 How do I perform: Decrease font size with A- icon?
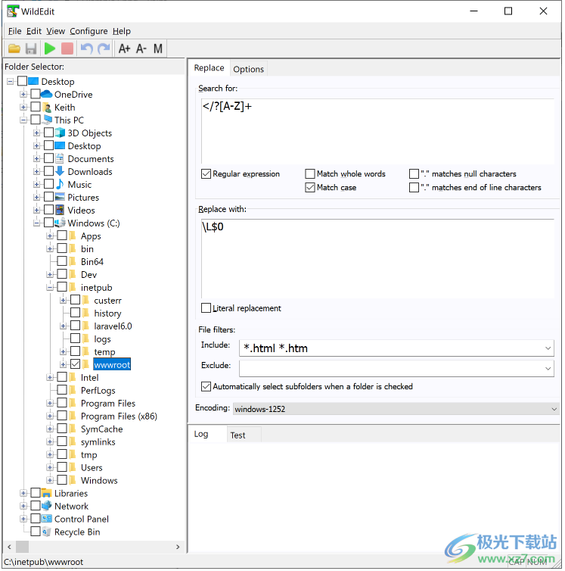(141, 49)
